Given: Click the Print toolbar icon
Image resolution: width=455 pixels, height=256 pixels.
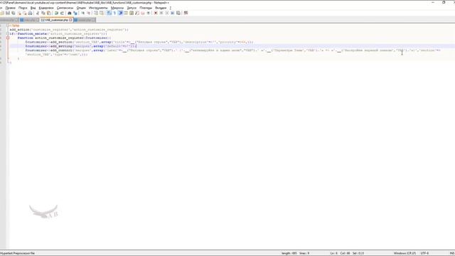Looking at the screenshot, I should click(30, 13).
